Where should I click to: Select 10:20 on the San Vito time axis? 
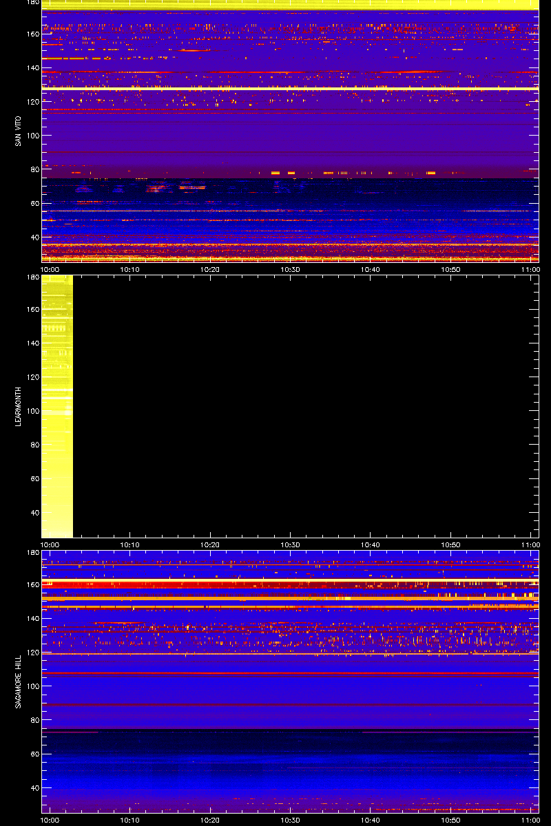pyautogui.click(x=210, y=269)
